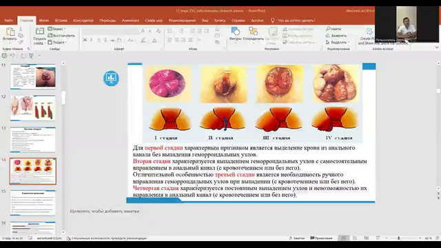Screen dimensions: 441x248
Task: Click the Cut scissors icon
Action: point(21,29)
